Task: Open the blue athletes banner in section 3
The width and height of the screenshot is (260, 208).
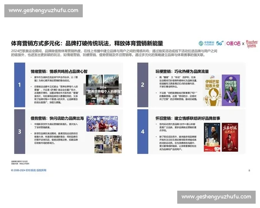Action: [102, 124]
